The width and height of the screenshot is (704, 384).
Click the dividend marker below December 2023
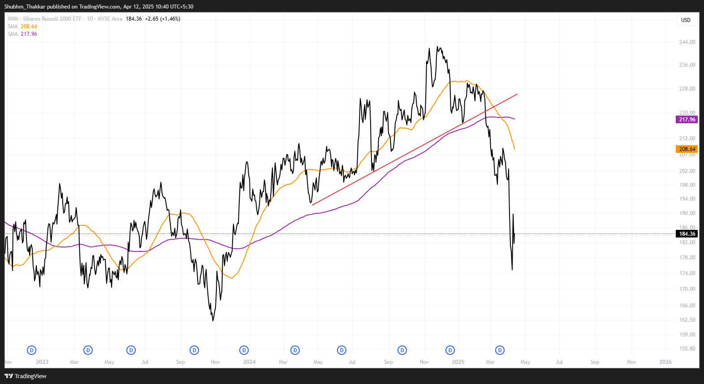tap(244, 350)
